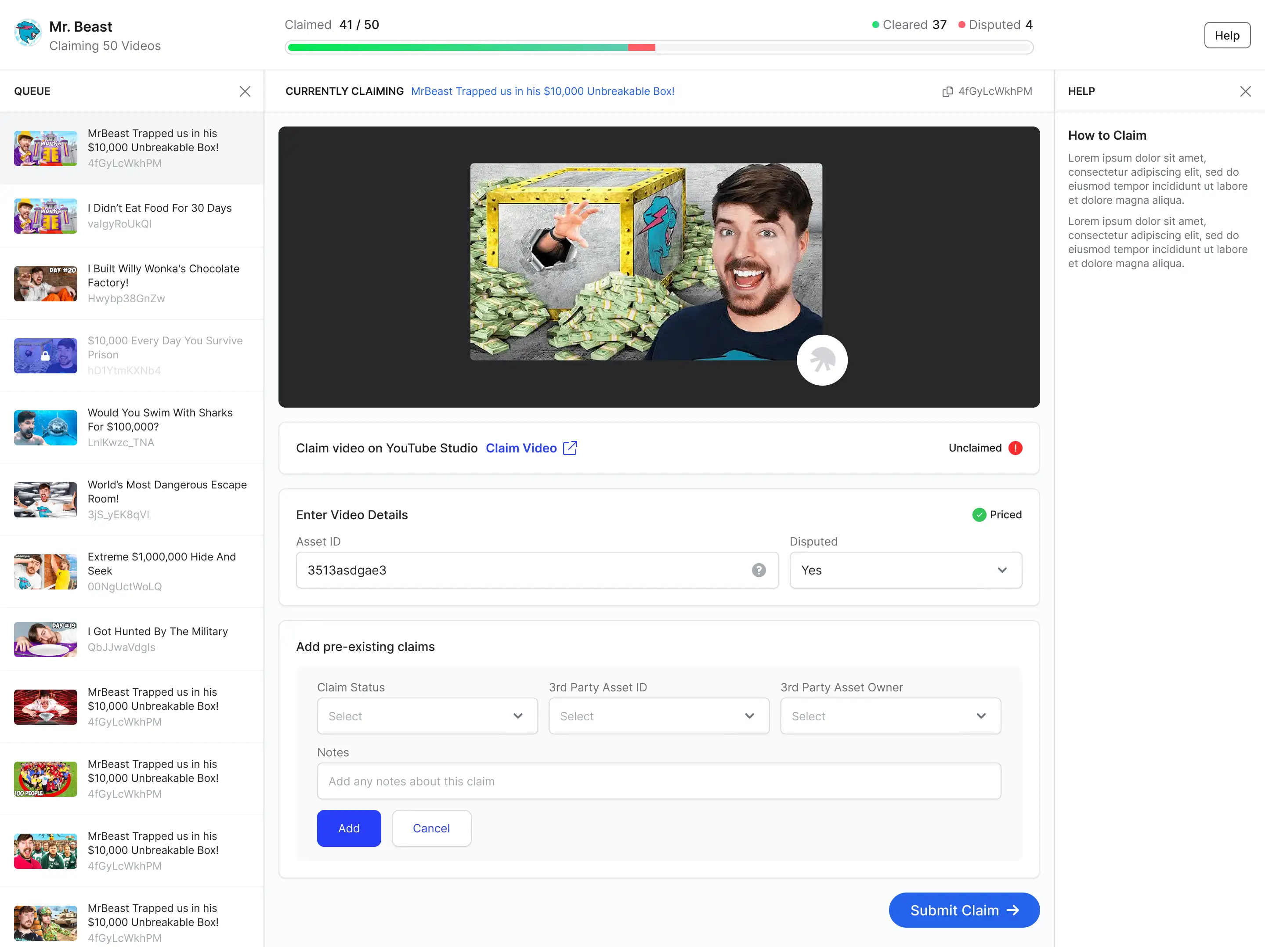Open the Disputed dropdown showing Yes

pyautogui.click(x=905, y=570)
